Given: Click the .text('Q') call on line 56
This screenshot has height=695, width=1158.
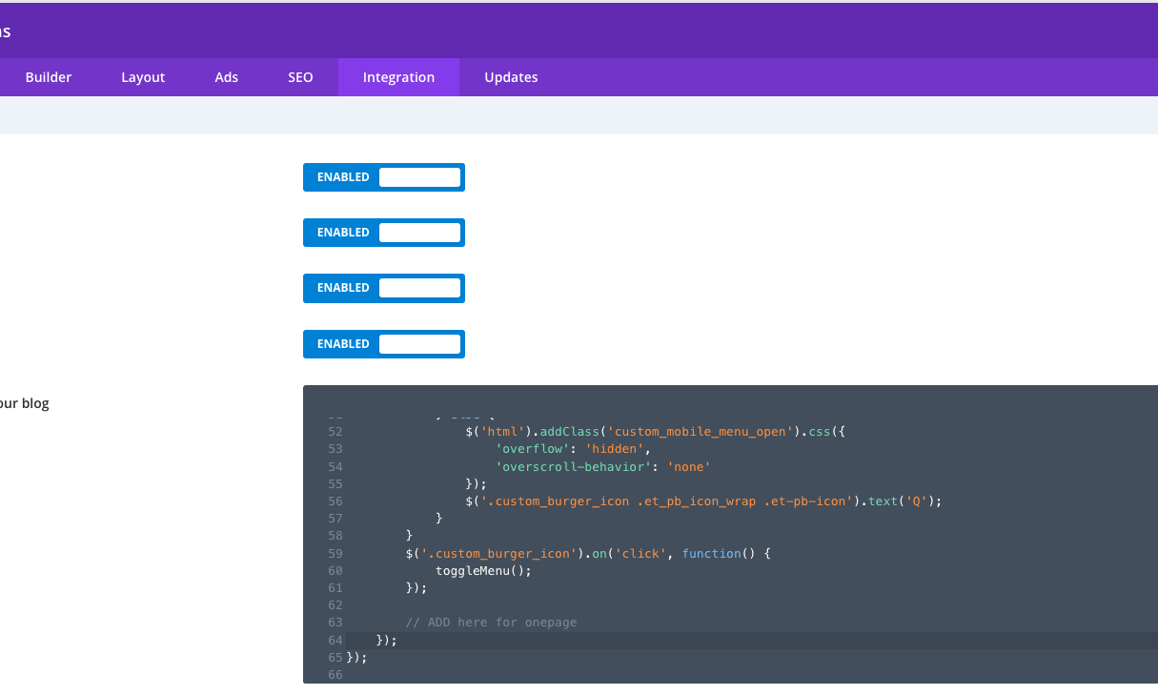Looking at the screenshot, I should point(904,501).
